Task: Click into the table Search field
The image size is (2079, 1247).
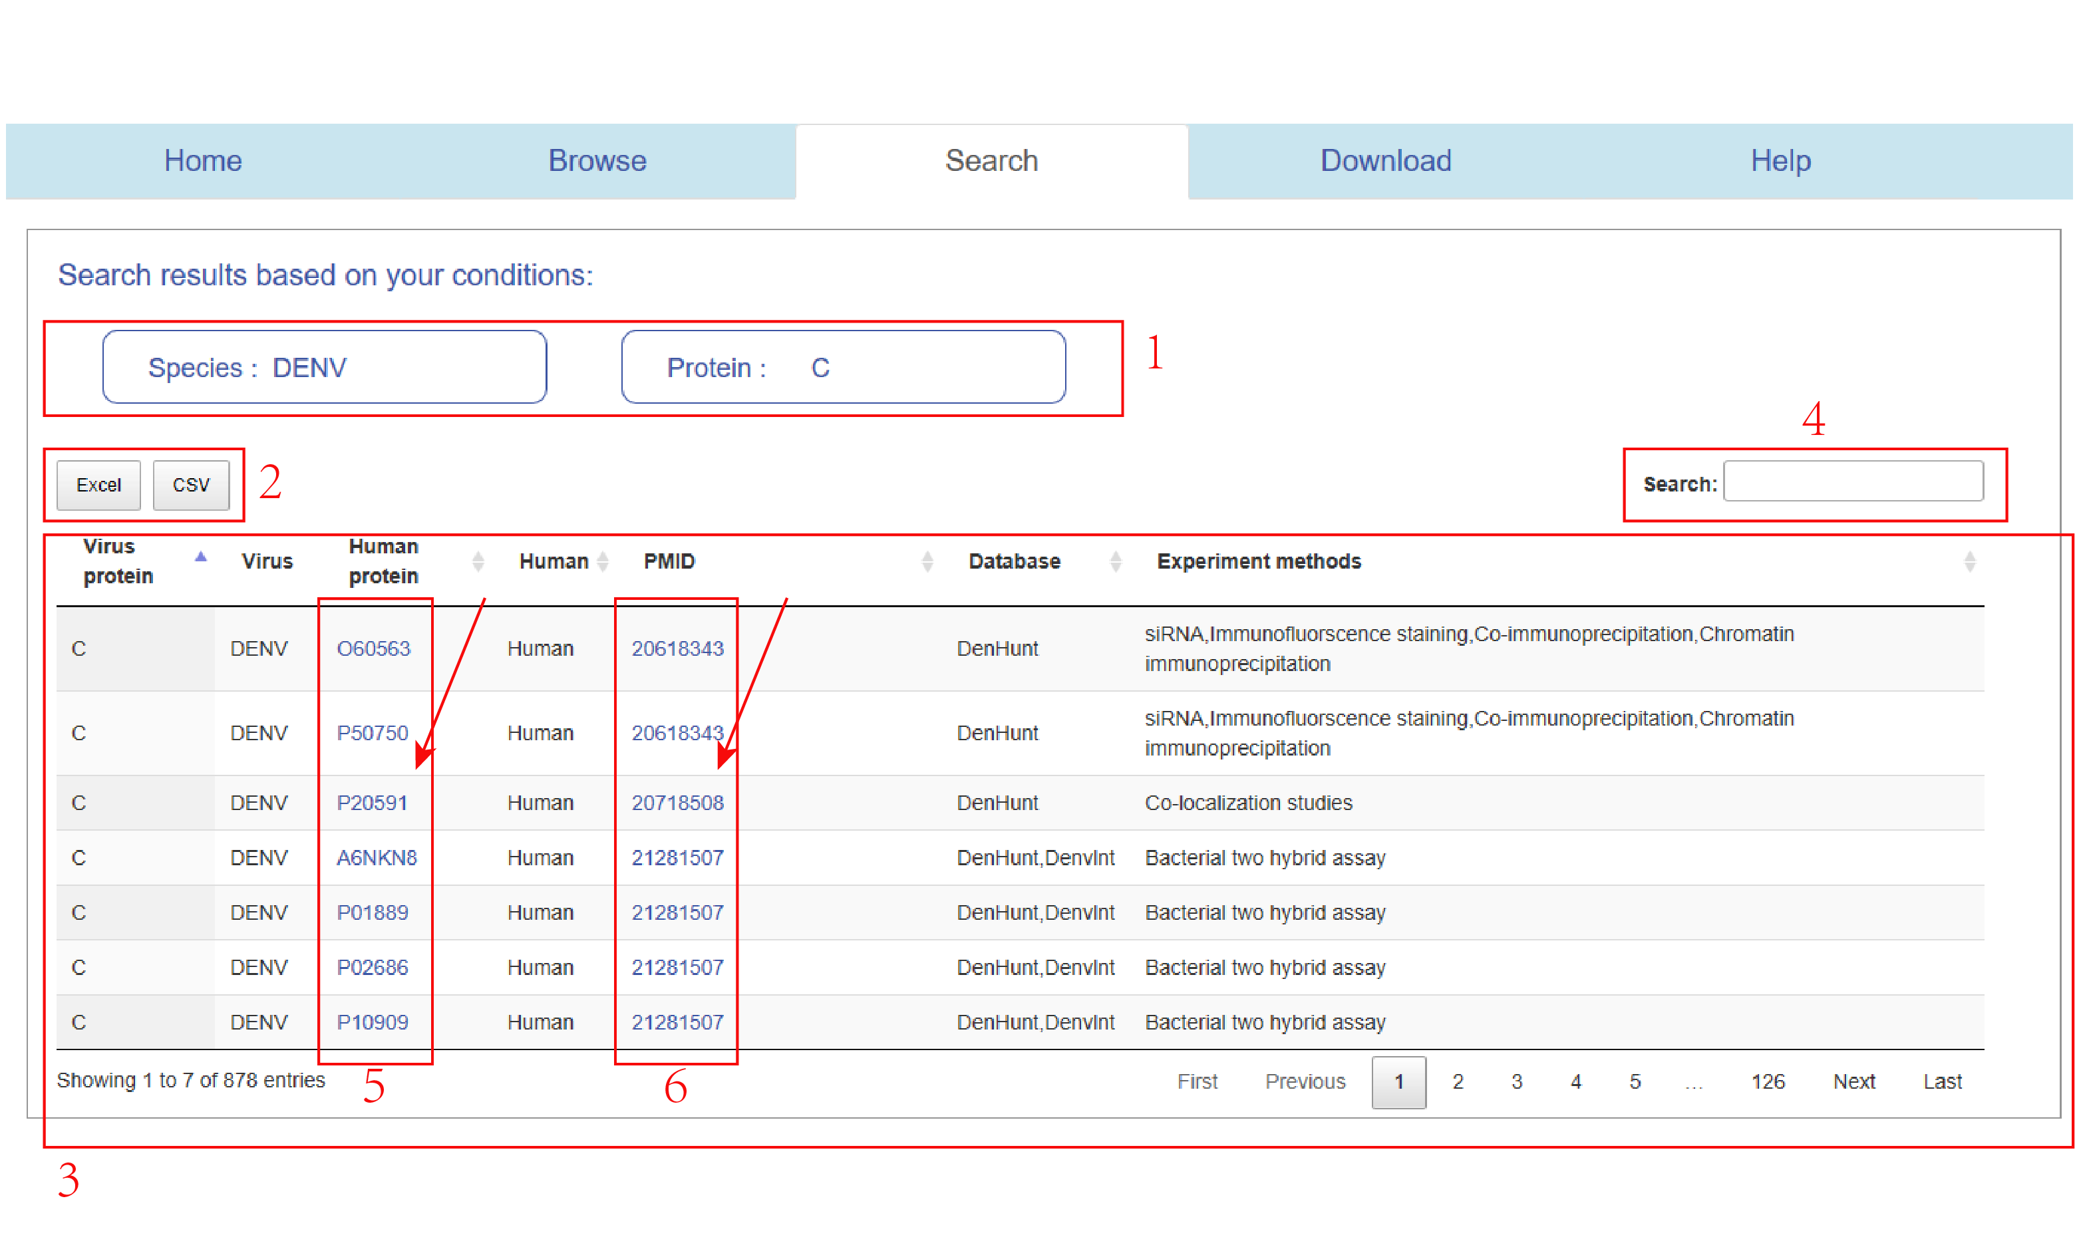Action: tap(1852, 482)
